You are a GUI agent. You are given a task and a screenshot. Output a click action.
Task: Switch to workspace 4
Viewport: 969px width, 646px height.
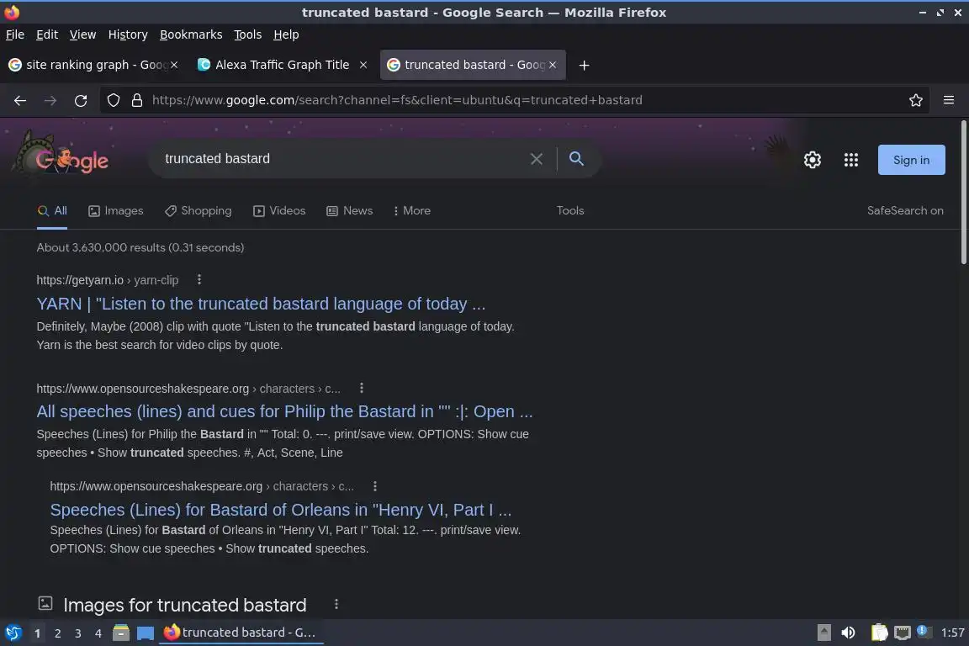tap(98, 633)
